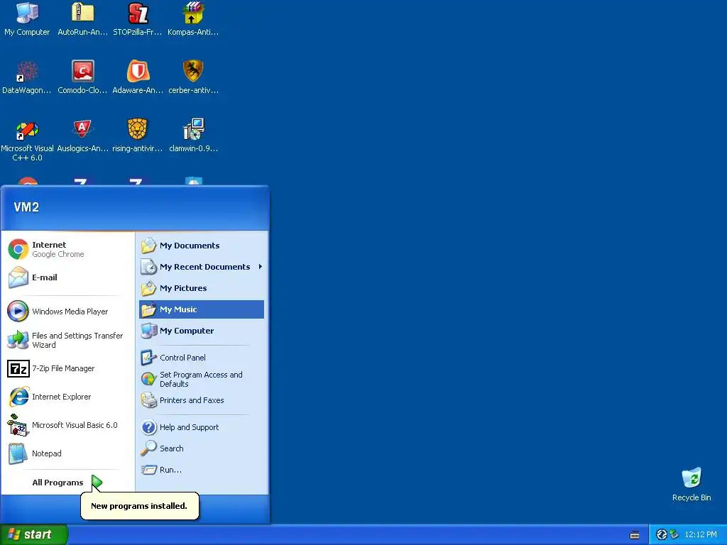Click the Kompas-Anti... archive icon
Viewport: 727px width, 545px height.
click(x=193, y=18)
